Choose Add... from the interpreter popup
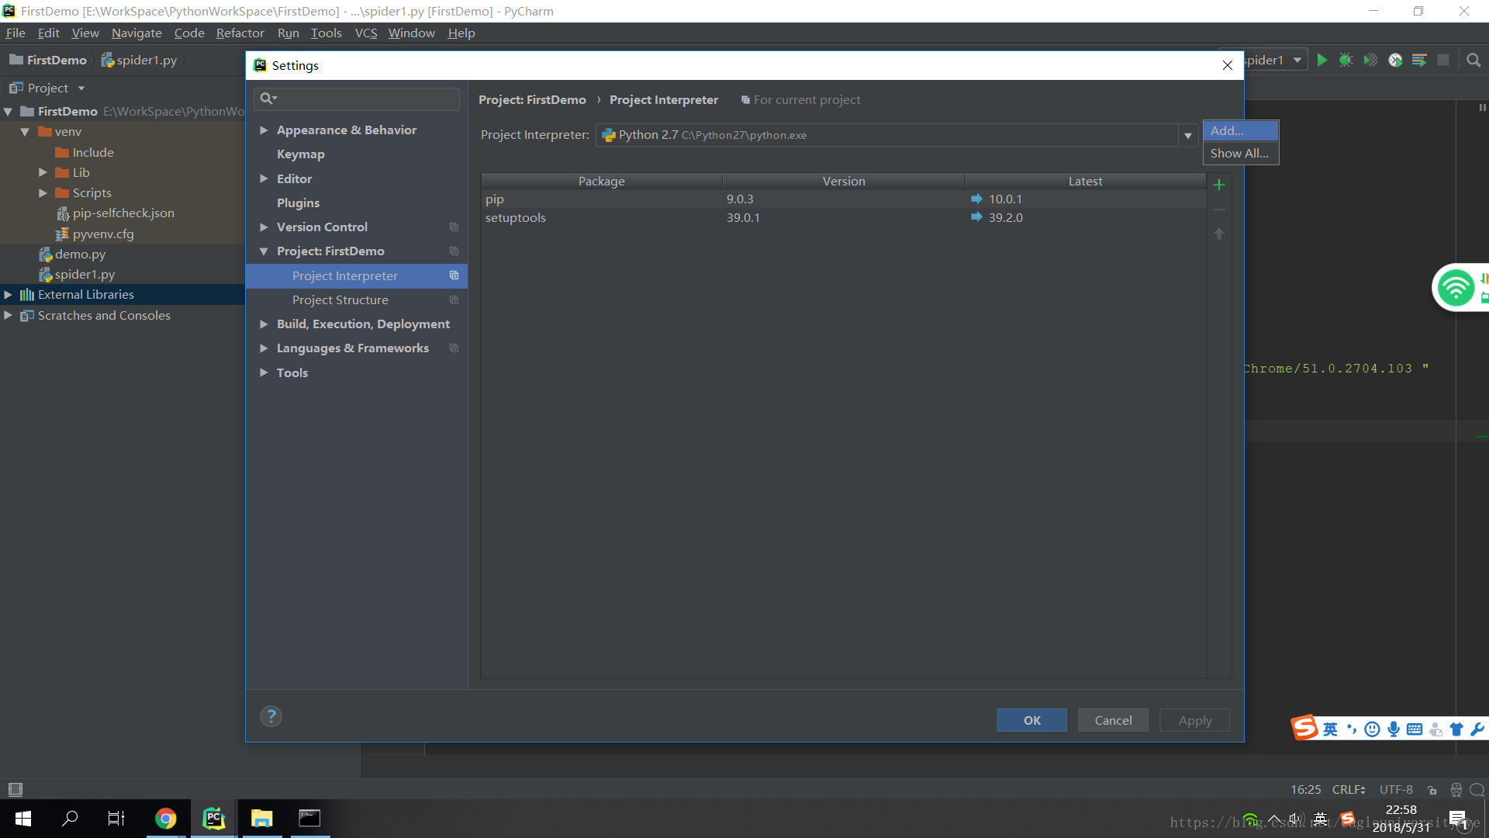Viewport: 1489px width, 838px height. pyautogui.click(x=1239, y=130)
